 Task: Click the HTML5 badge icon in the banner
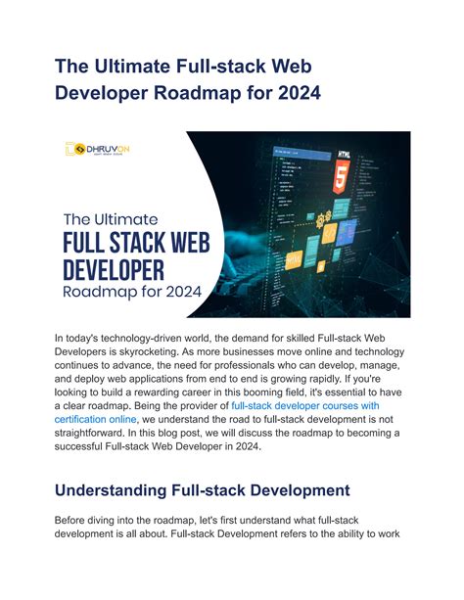coord(342,173)
